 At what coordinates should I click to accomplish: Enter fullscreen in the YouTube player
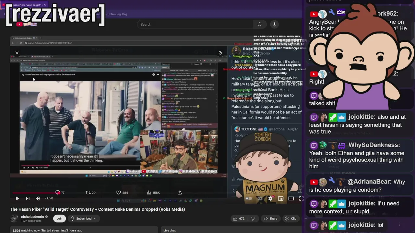click(301, 198)
